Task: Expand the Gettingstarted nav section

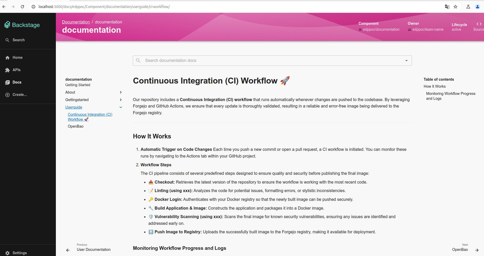Action: (x=121, y=100)
